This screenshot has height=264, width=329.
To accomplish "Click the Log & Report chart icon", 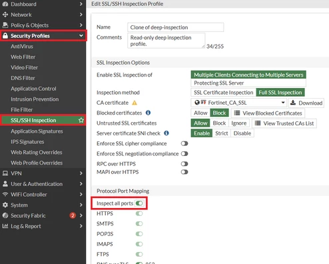I will [x=5, y=226].
